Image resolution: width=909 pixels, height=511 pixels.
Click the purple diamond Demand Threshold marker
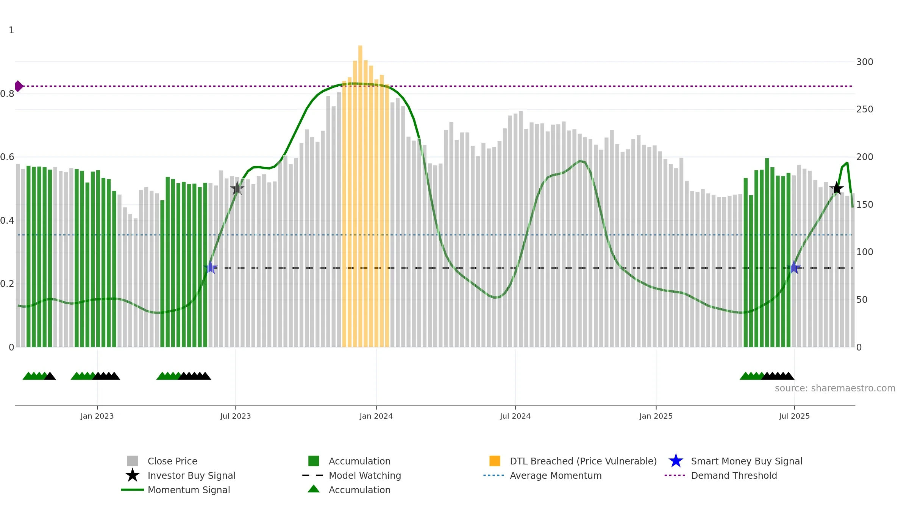(19, 86)
